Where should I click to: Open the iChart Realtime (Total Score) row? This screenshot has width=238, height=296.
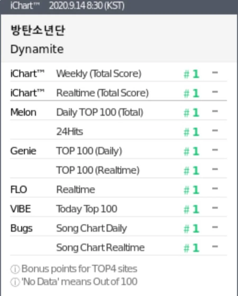tap(118, 93)
